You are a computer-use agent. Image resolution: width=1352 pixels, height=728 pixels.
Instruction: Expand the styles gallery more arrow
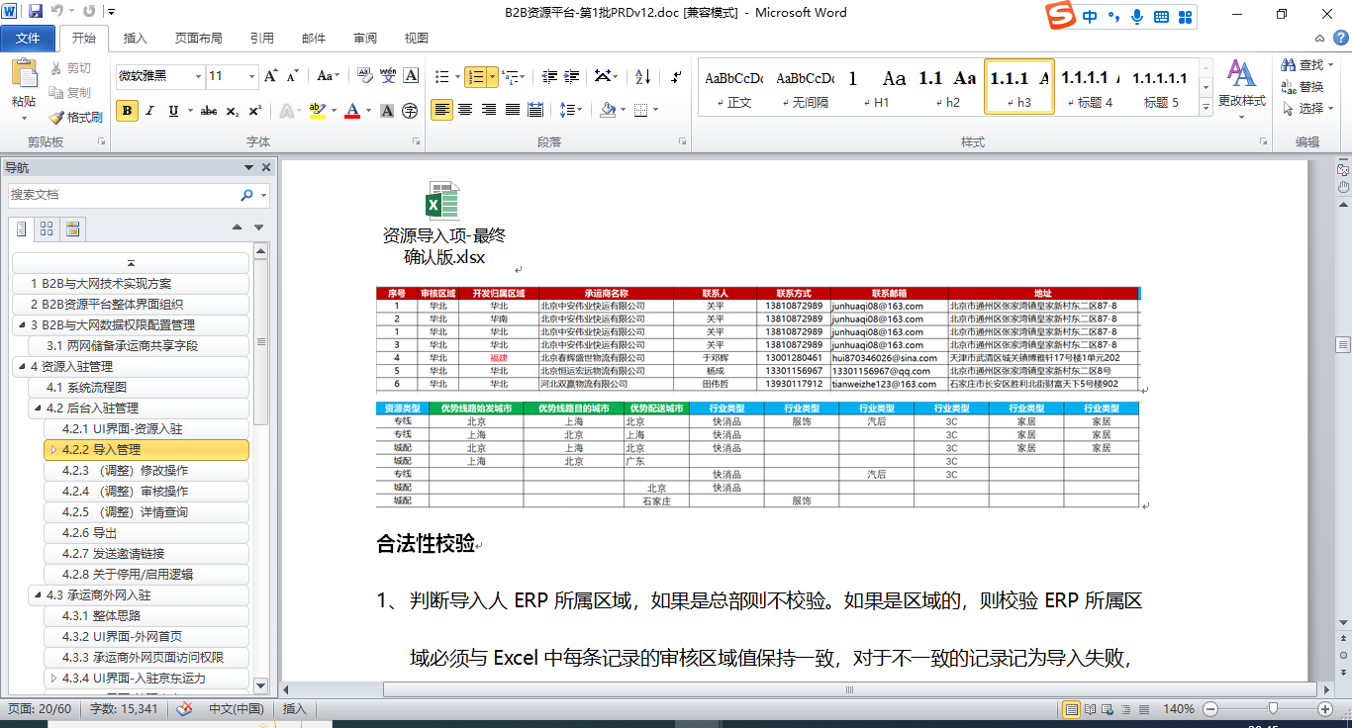[x=1206, y=105]
